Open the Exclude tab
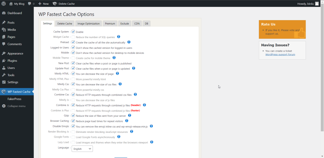 click(125, 24)
